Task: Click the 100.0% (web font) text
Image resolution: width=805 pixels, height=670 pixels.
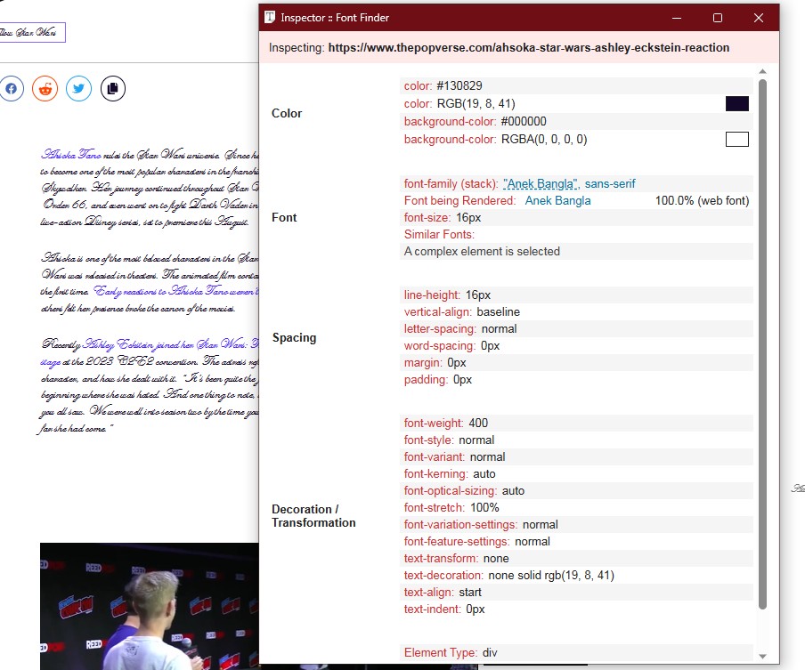Action: click(x=702, y=200)
